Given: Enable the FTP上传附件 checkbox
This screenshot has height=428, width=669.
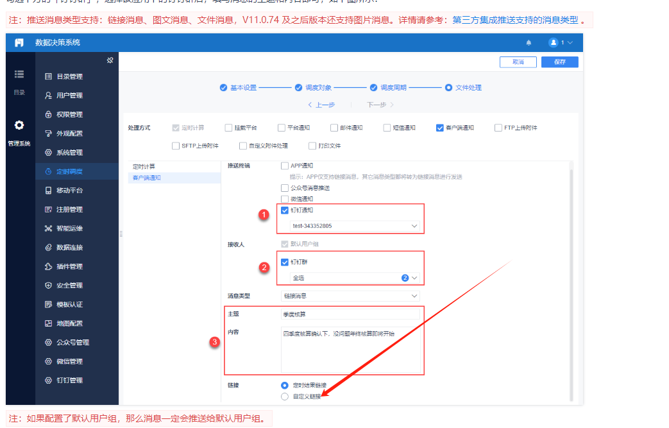Looking at the screenshot, I should point(498,128).
